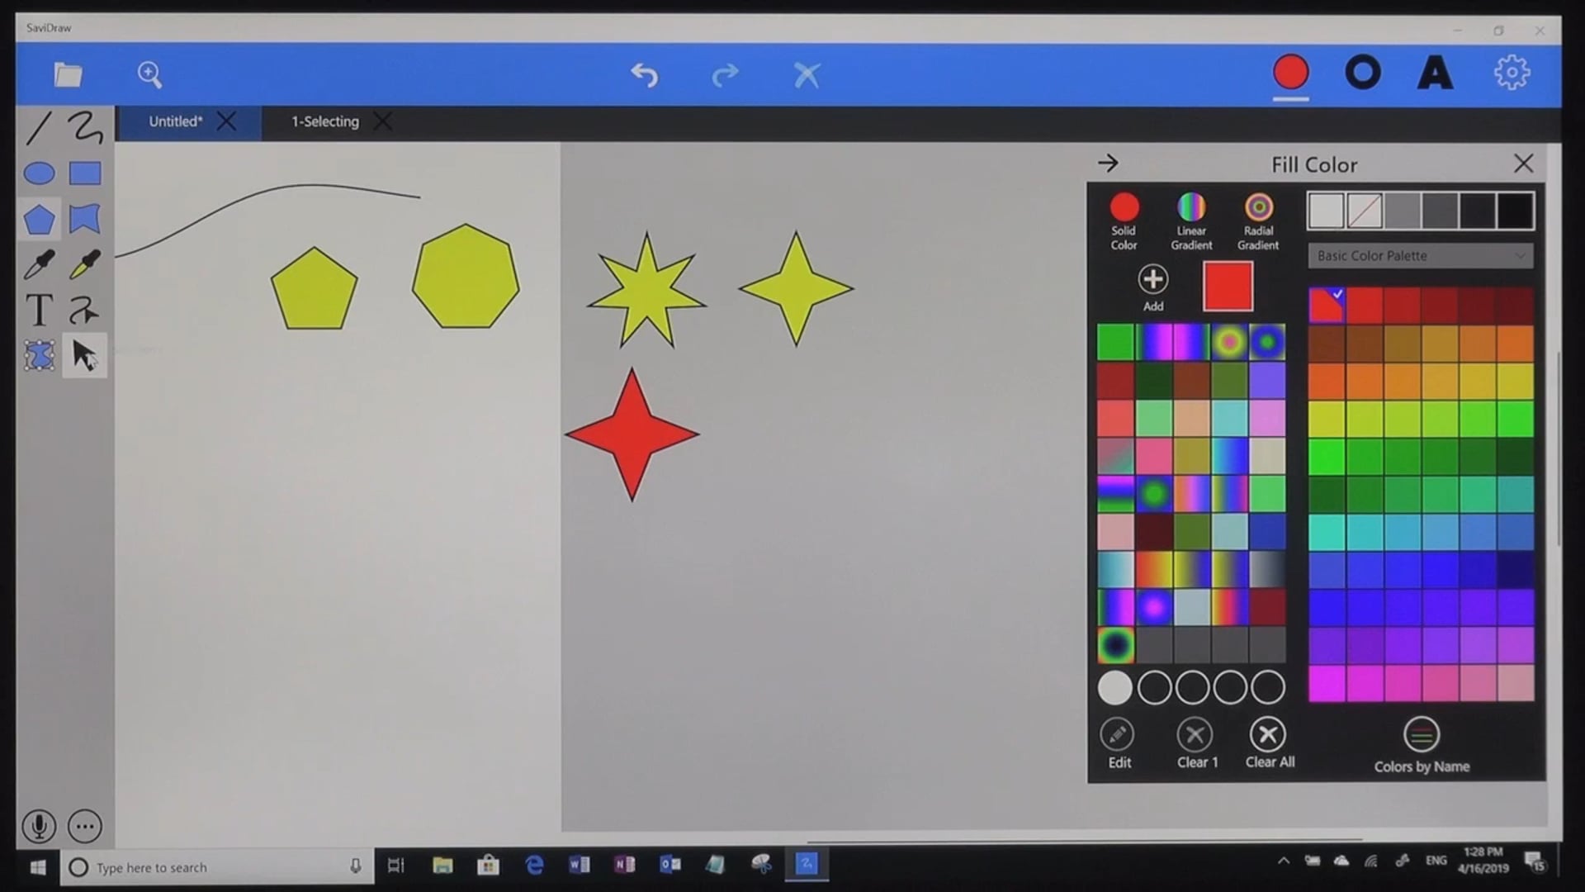Switch to the Untitled* tab
The image size is (1585, 892).
(175, 122)
